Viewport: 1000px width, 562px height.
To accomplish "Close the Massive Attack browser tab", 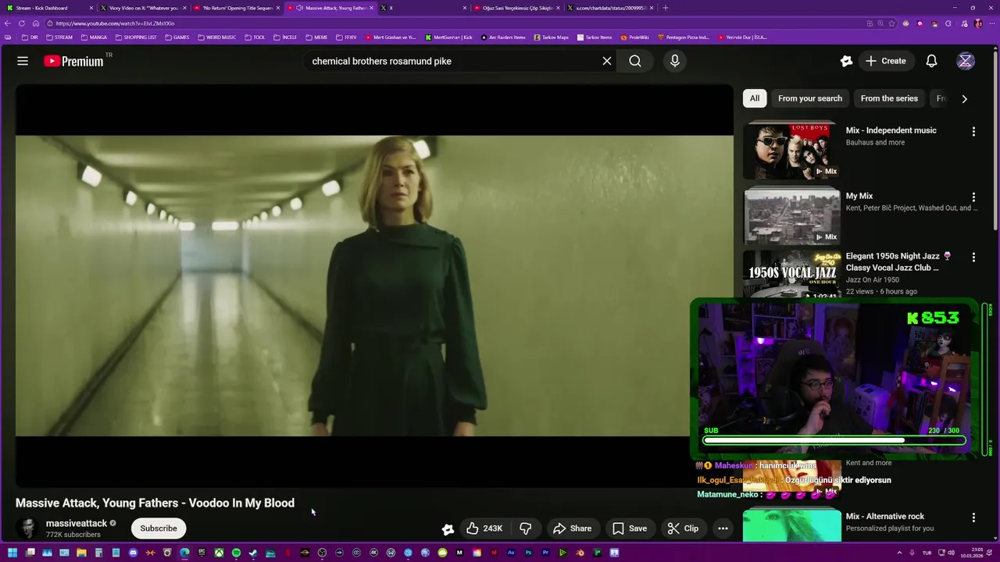I will (372, 8).
